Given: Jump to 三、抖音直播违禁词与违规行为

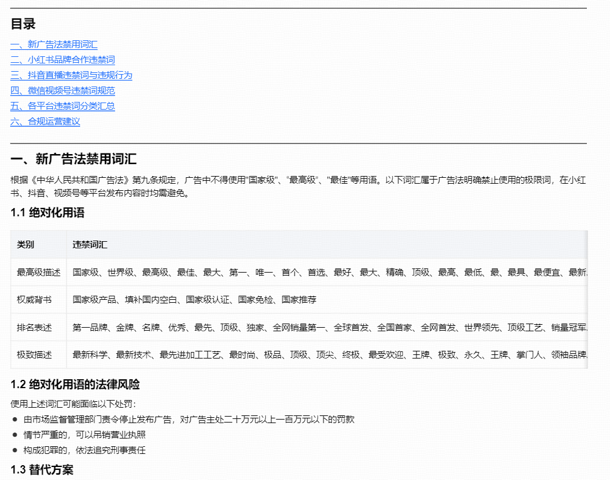Looking at the screenshot, I should coord(71,75).
